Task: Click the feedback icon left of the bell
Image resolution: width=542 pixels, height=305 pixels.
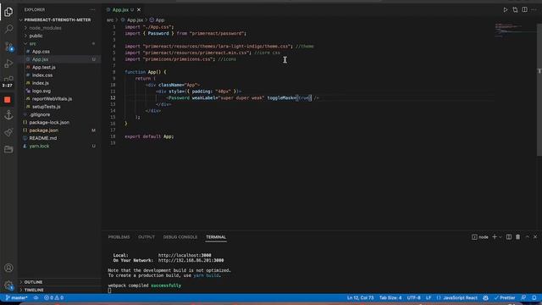Action: pos(523,297)
